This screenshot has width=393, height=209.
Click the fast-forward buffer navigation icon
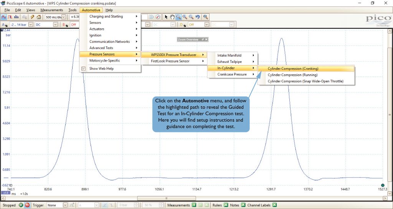152,17
